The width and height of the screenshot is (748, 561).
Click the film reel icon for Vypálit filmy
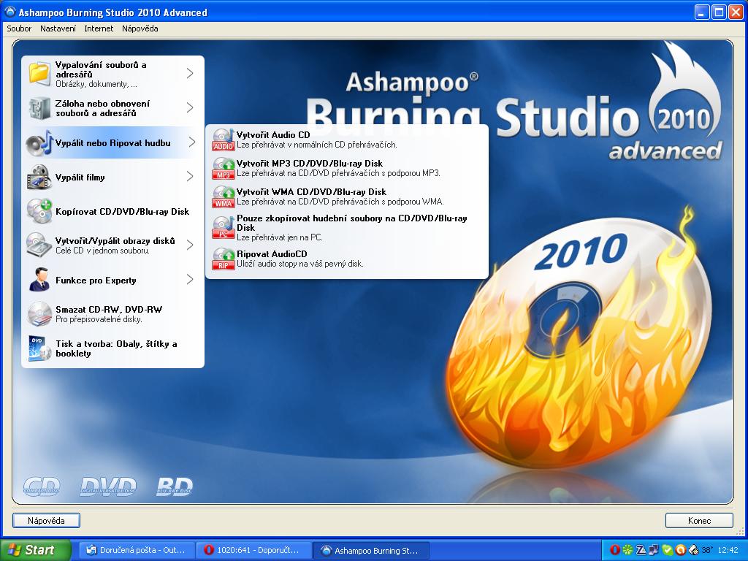pyautogui.click(x=39, y=177)
